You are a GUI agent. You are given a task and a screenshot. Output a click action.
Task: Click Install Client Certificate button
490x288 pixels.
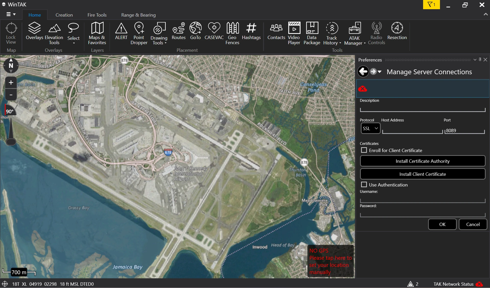click(423, 174)
